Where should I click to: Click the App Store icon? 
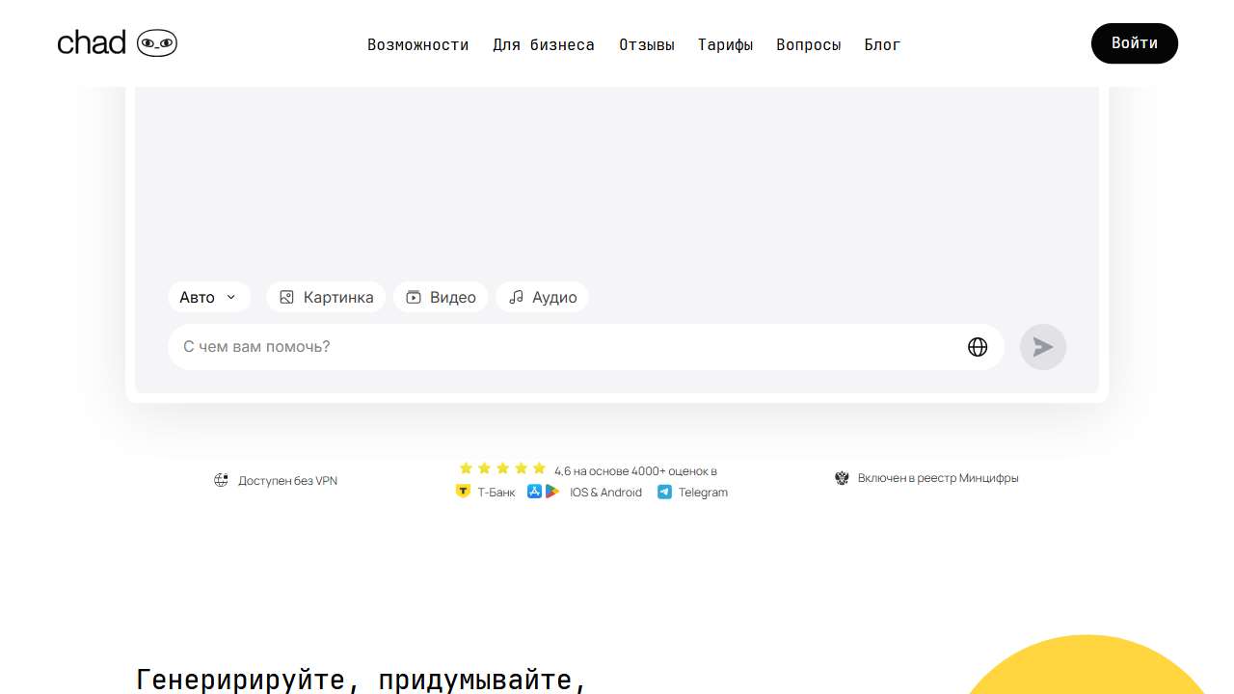click(534, 492)
